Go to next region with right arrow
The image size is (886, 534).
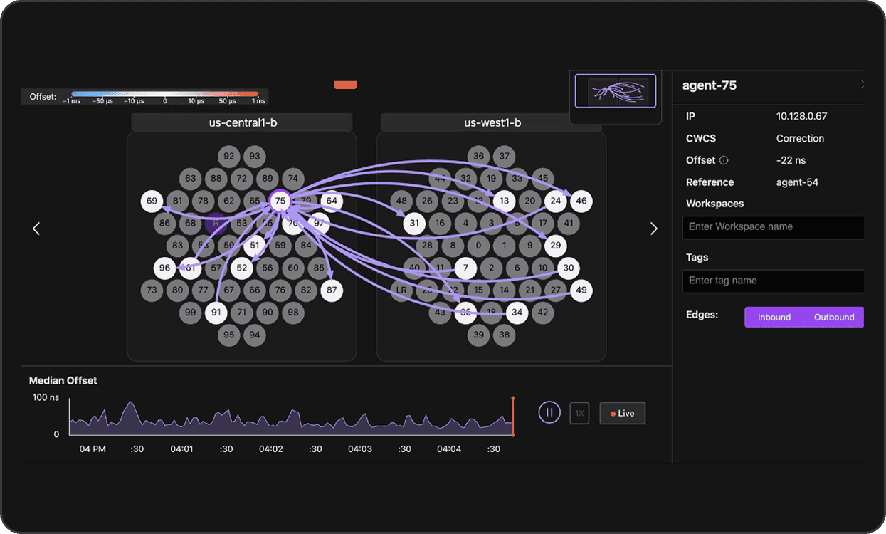pyautogui.click(x=653, y=229)
